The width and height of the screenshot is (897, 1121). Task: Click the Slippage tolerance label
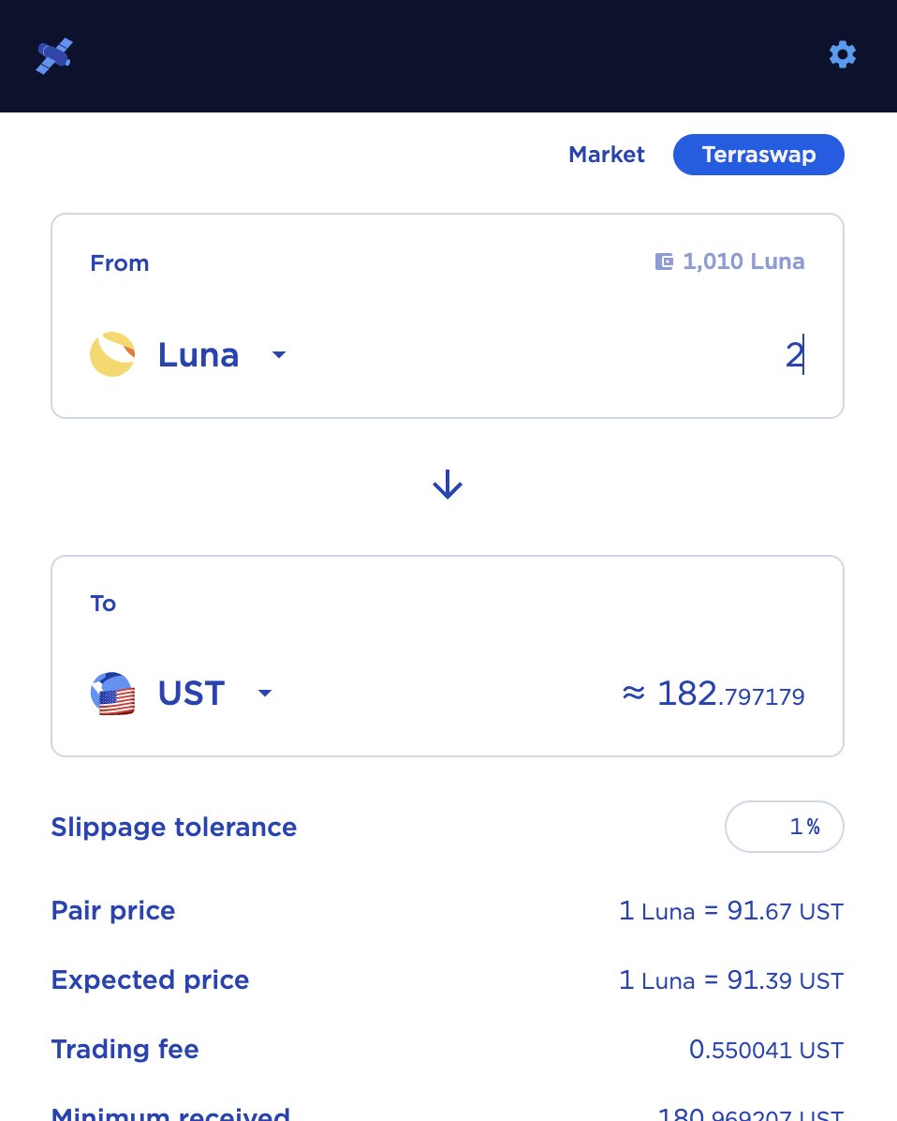[x=173, y=827]
